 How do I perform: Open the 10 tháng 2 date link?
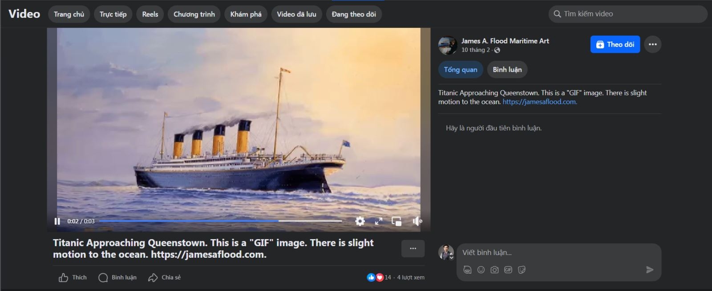pos(475,50)
